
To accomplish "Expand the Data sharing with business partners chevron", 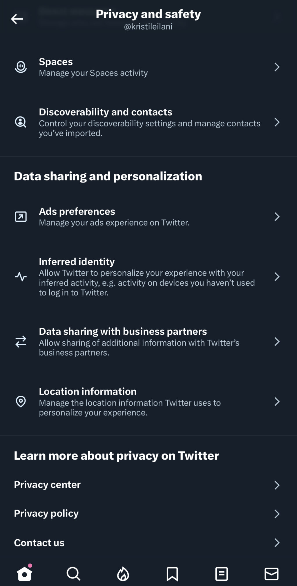I will pyautogui.click(x=278, y=342).
